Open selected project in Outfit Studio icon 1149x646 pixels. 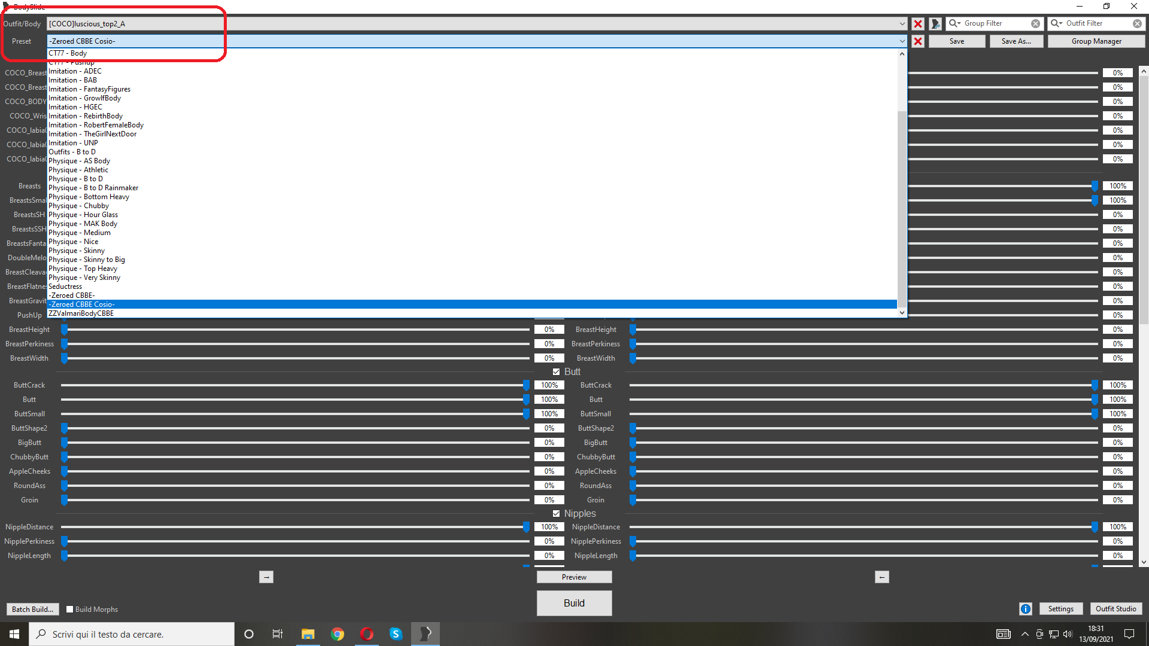pos(935,24)
